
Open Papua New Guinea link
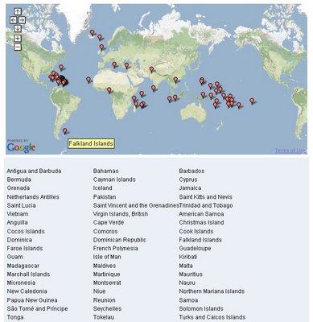pyautogui.click(x=32, y=300)
